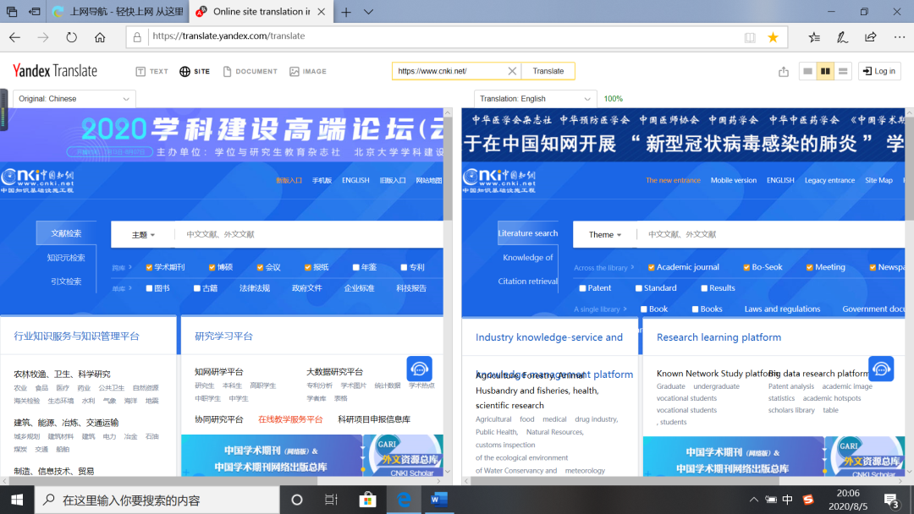Open the Original: Chinese language dropdown
Viewport: 914px width, 514px height.
[x=74, y=99]
